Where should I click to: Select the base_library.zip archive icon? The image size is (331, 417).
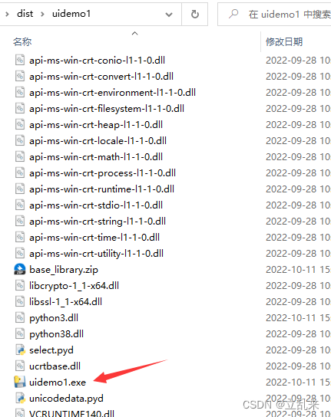(20, 269)
